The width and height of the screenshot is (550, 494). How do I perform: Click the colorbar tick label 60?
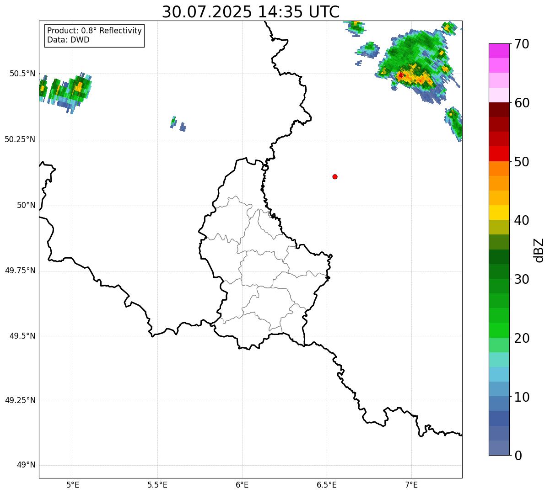tap(522, 103)
